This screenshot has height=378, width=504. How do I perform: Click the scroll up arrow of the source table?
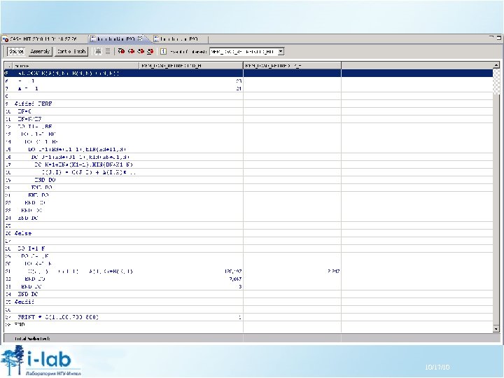[x=496, y=65]
